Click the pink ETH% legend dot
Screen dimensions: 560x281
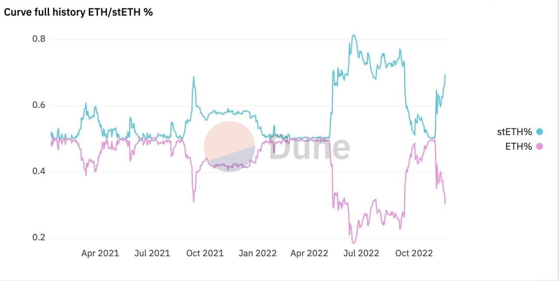click(x=539, y=146)
